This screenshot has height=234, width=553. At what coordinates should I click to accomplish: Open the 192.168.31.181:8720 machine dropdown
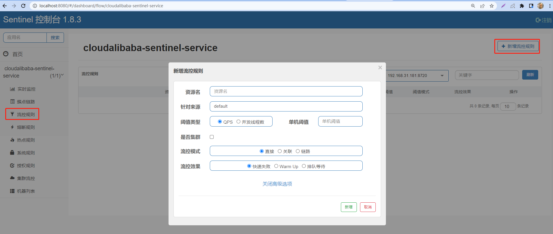(417, 75)
